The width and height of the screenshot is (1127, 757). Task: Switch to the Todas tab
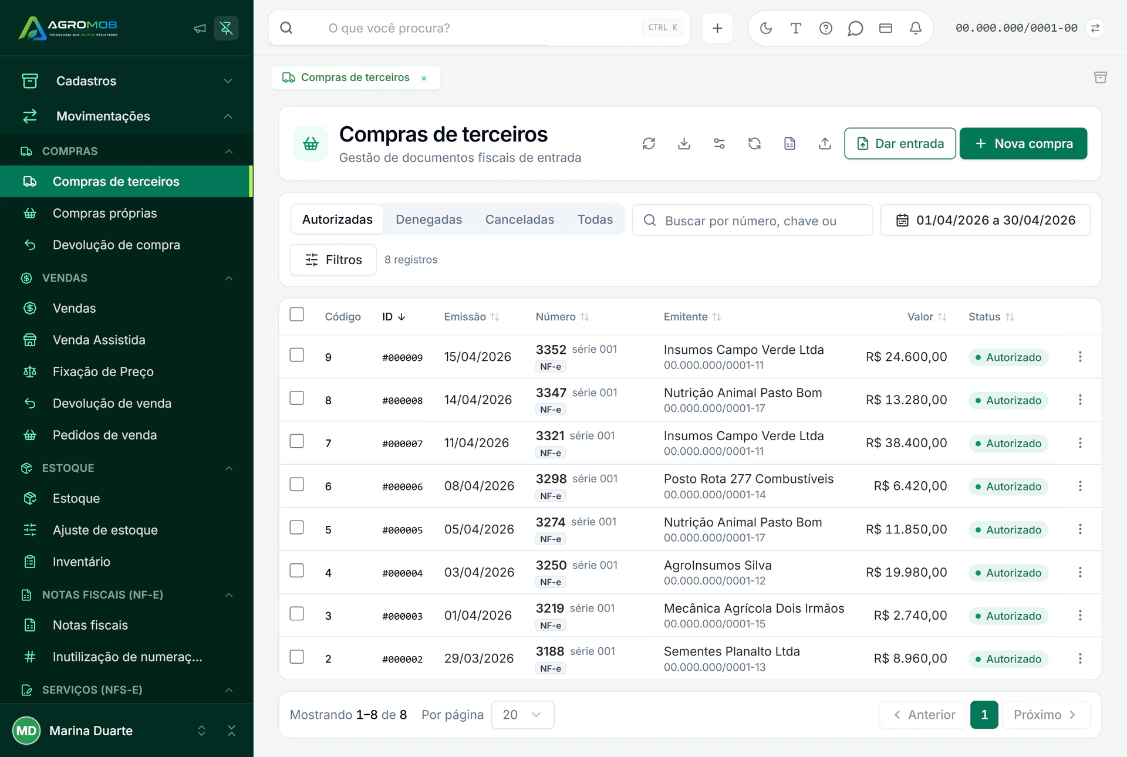[x=595, y=219]
